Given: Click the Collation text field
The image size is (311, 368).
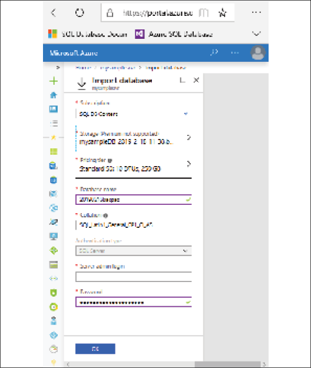Looking at the screenshot, I should click(133, 224).
